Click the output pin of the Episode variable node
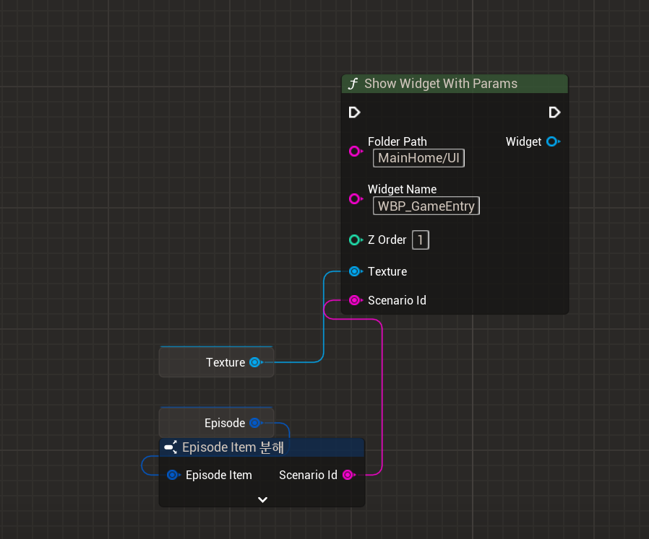This screenshot has height=539, width=649. click(x=255, y=423)
